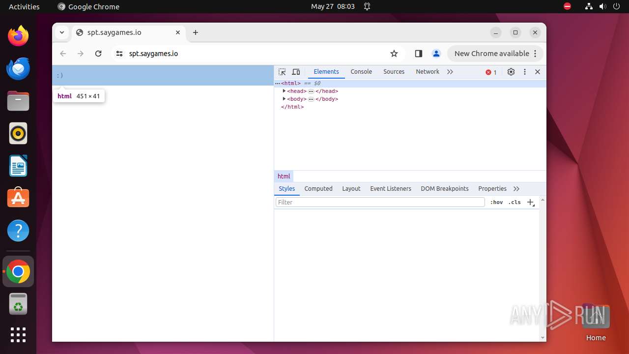Viewport: 629px width, 354px height.
Task: Open Activities overview
Action: (x=24, y=6)
